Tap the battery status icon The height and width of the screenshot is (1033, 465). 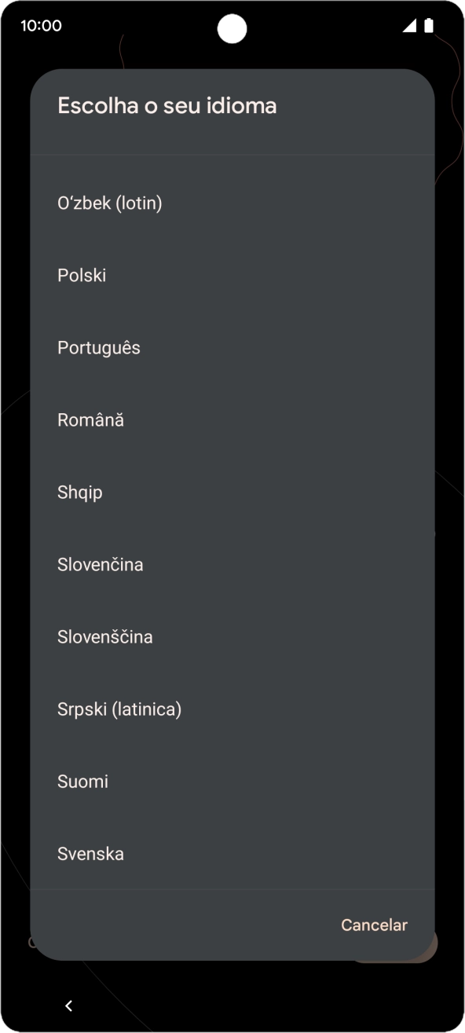(428, 25)
